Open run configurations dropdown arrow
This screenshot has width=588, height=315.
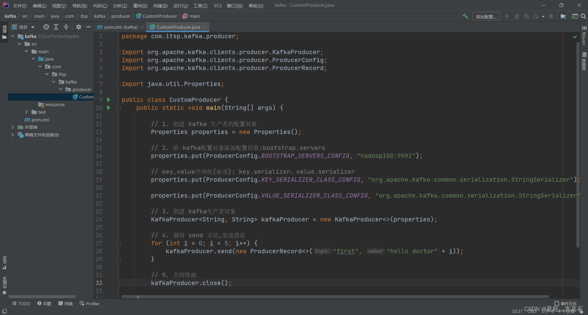coord(543,17)
